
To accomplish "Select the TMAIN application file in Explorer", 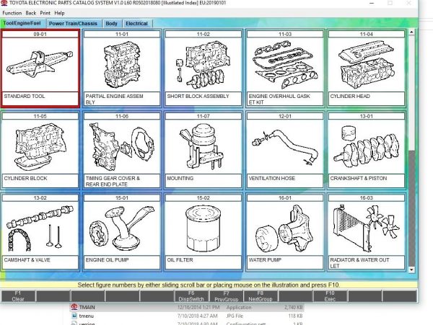I will [x=187, y=308].
